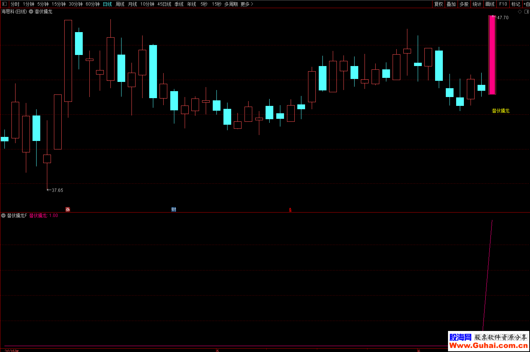Open the 统计 statistics tool
The width and height of the screenshot is (530, 352).
pyautogui.click(x=477, y=4)
